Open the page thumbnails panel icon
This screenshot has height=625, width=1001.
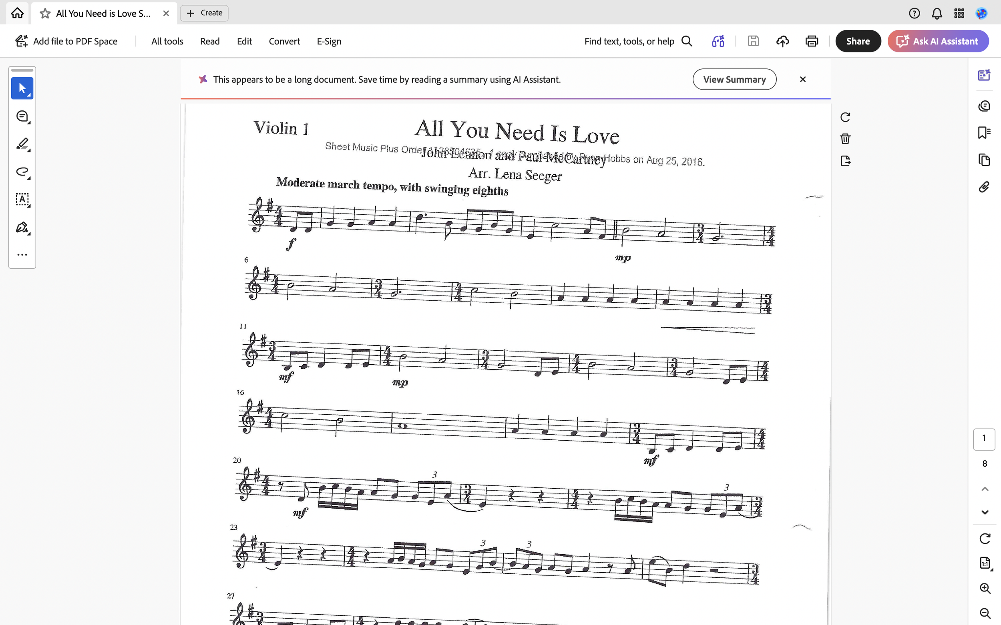tap(984, 160)
